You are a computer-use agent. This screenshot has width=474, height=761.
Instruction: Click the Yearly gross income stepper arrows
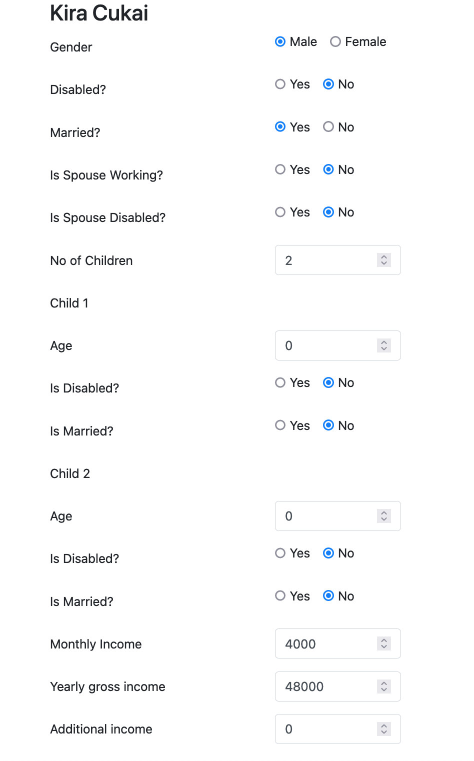point(384,686)
